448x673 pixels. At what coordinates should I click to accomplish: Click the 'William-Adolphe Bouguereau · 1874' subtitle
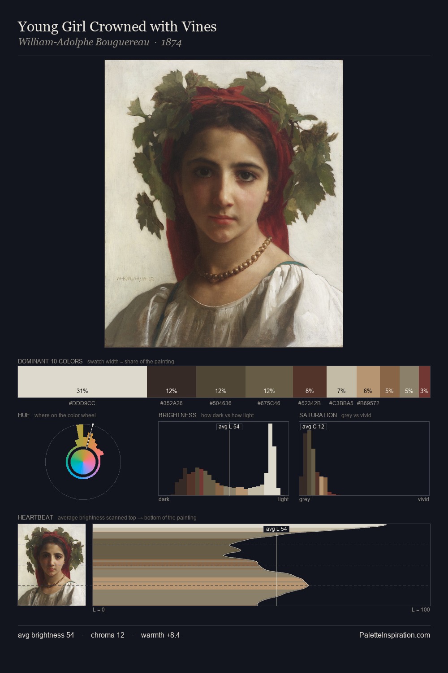click(x=99, y=42)
